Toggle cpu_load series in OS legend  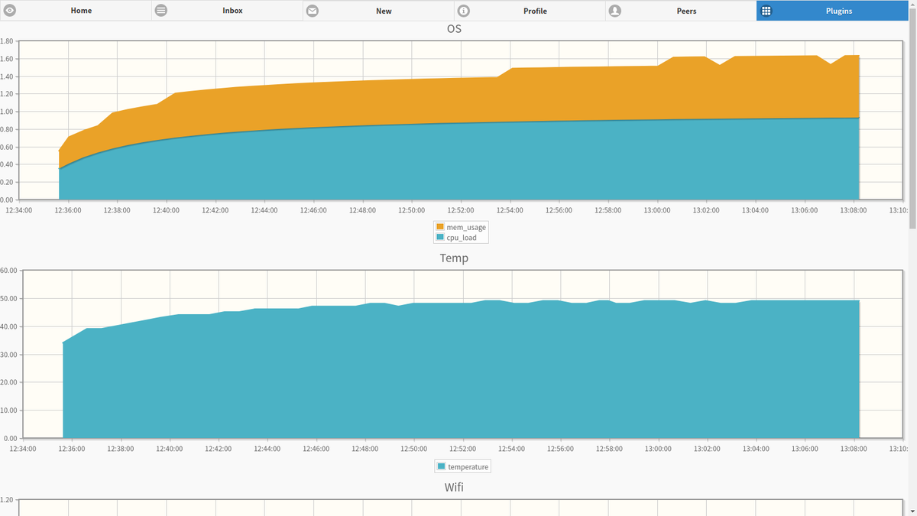[462, 238]
